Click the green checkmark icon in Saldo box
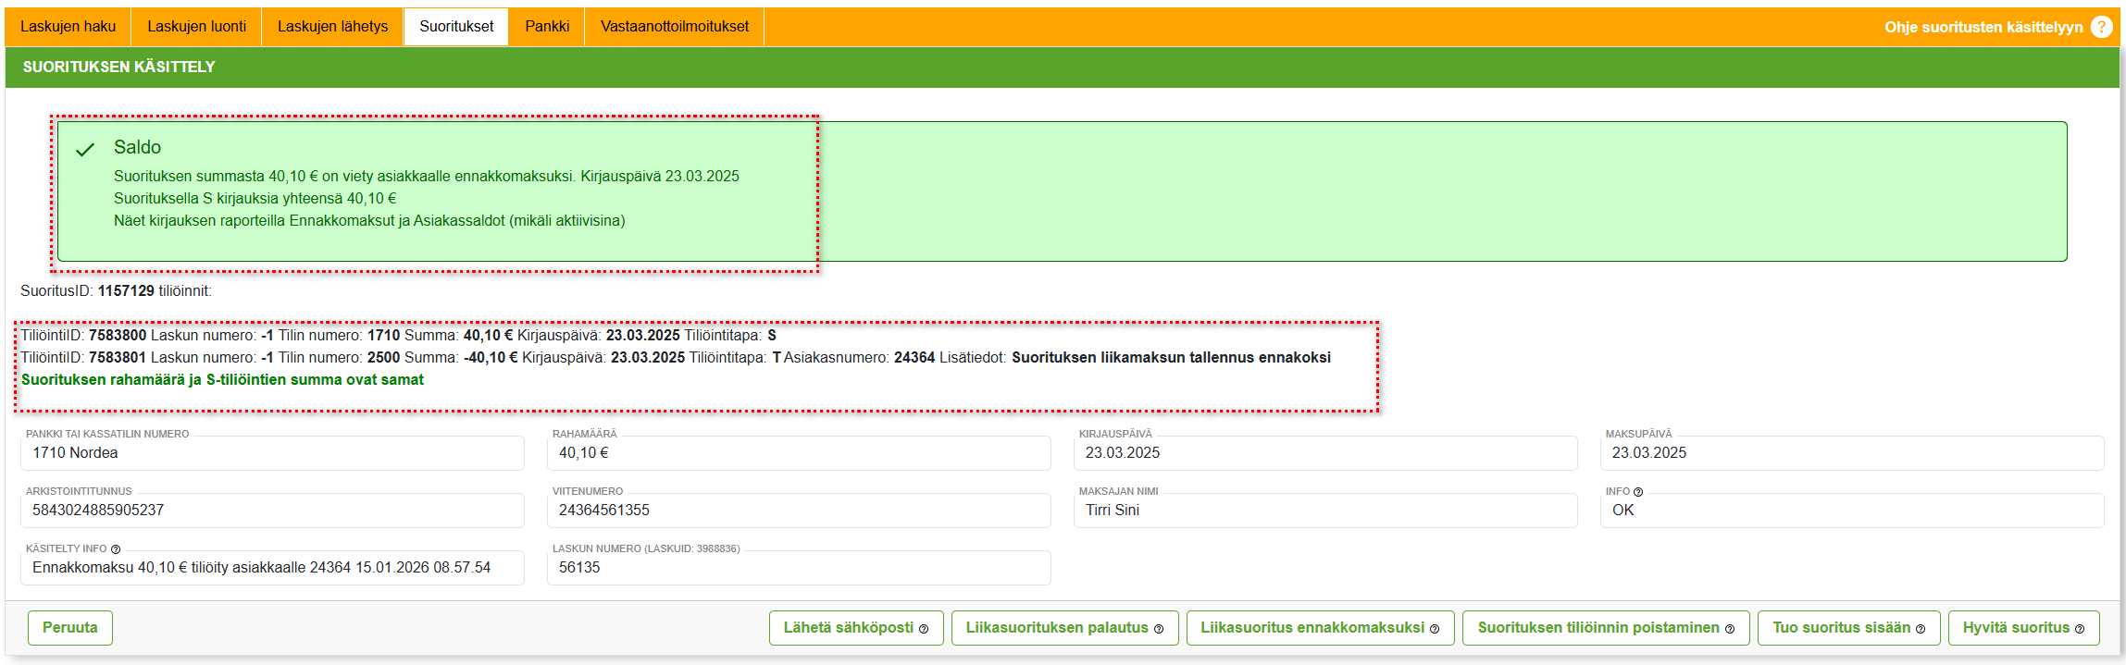2126x665 pixels. pyautogui.click(x=85, y=150)
